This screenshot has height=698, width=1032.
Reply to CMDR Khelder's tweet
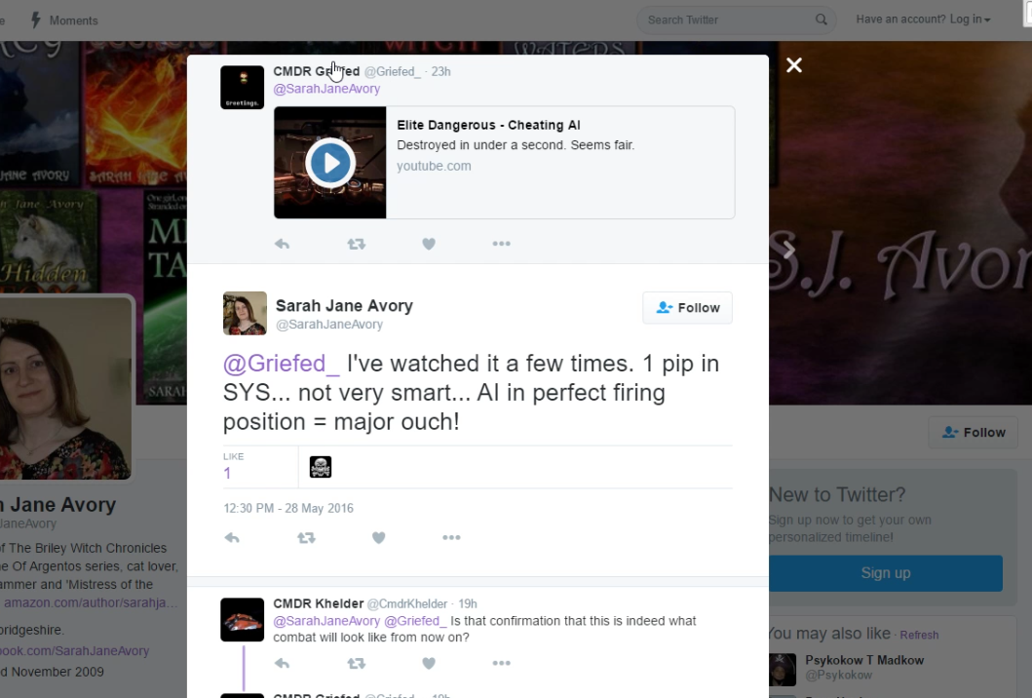tap(282, 663)
